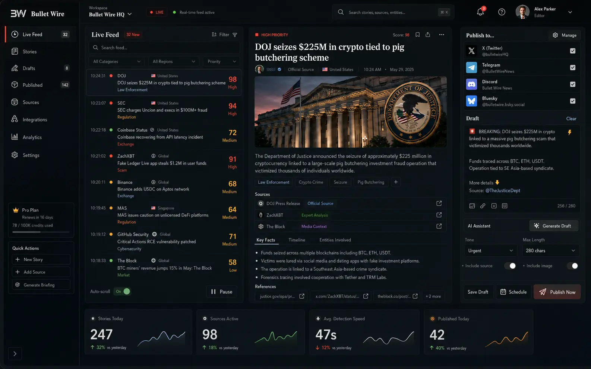Uncheck Telegram publish checkbox
This screenshot has width=591, height=369.
573,68
